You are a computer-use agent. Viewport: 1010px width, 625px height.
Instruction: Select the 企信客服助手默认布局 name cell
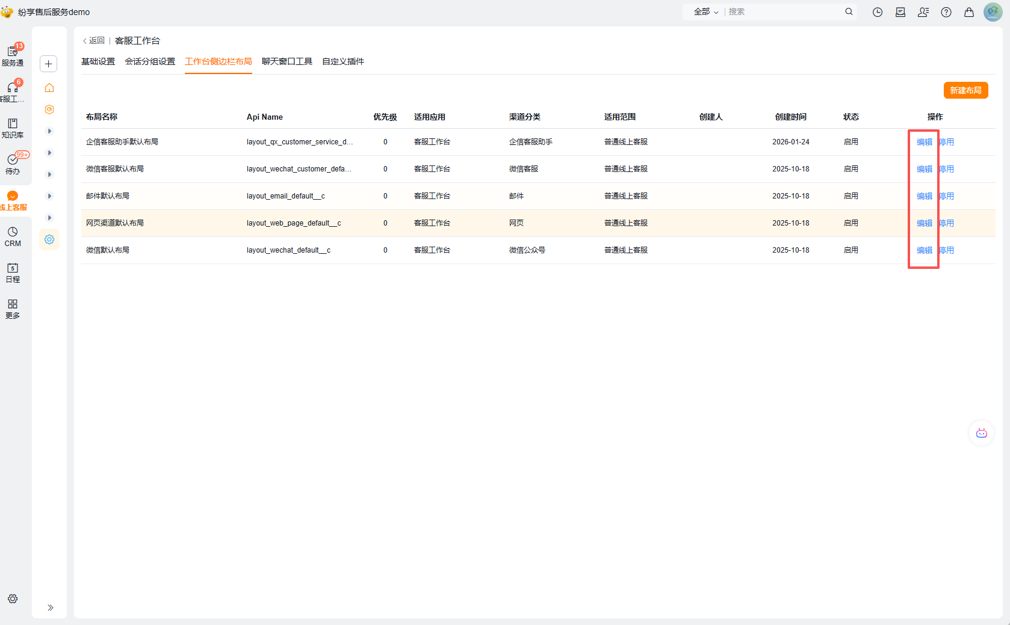coord(122,142)
